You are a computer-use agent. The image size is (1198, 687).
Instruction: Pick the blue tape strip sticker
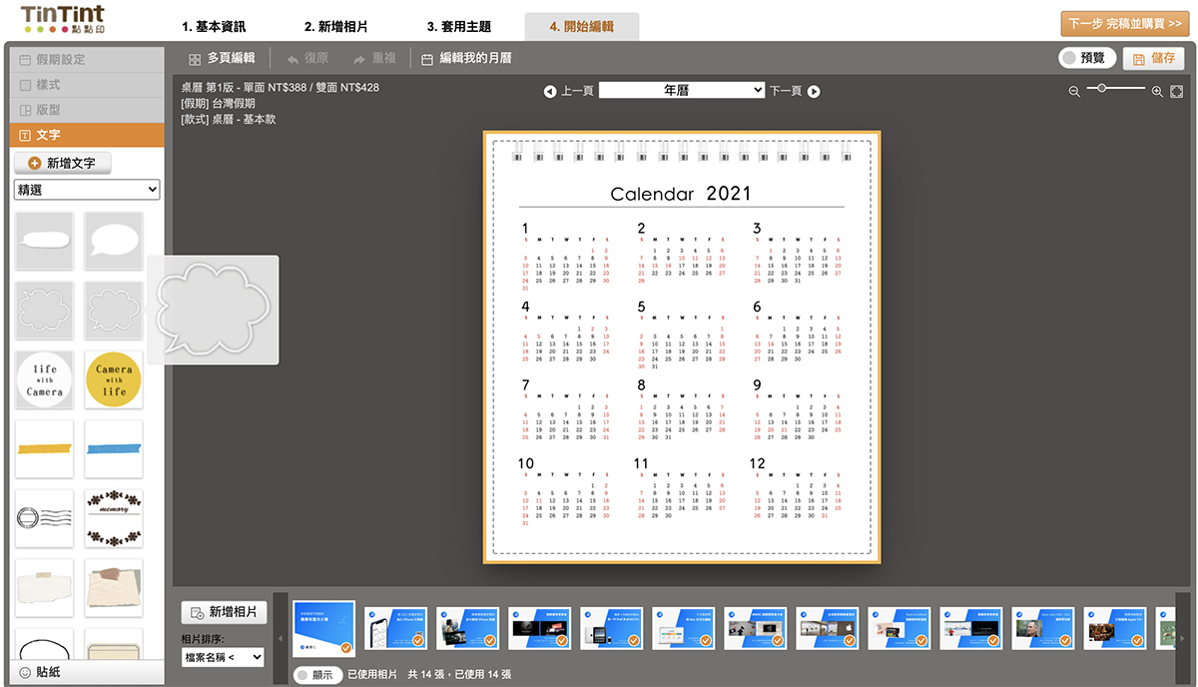coord(114,448)
